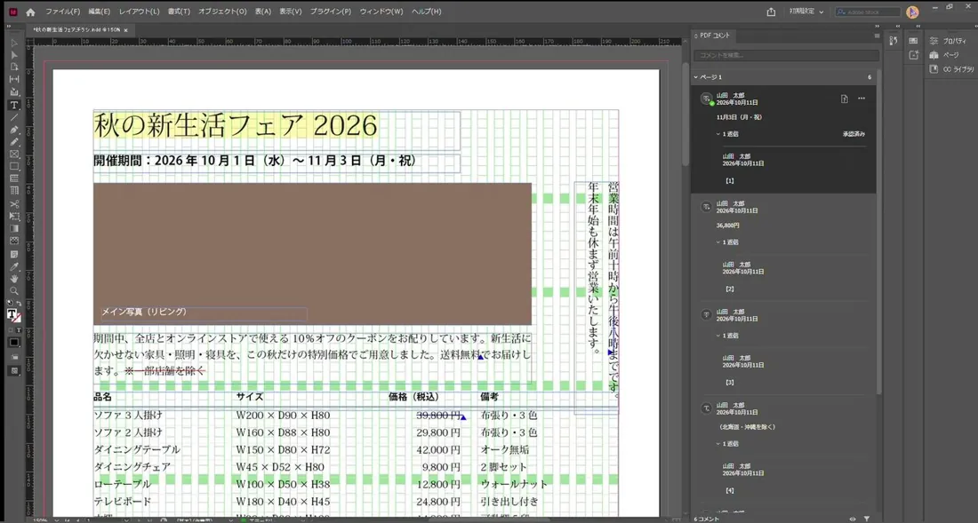Select the Line tool
The image size is (978, 523).
(x=14, y=117)
